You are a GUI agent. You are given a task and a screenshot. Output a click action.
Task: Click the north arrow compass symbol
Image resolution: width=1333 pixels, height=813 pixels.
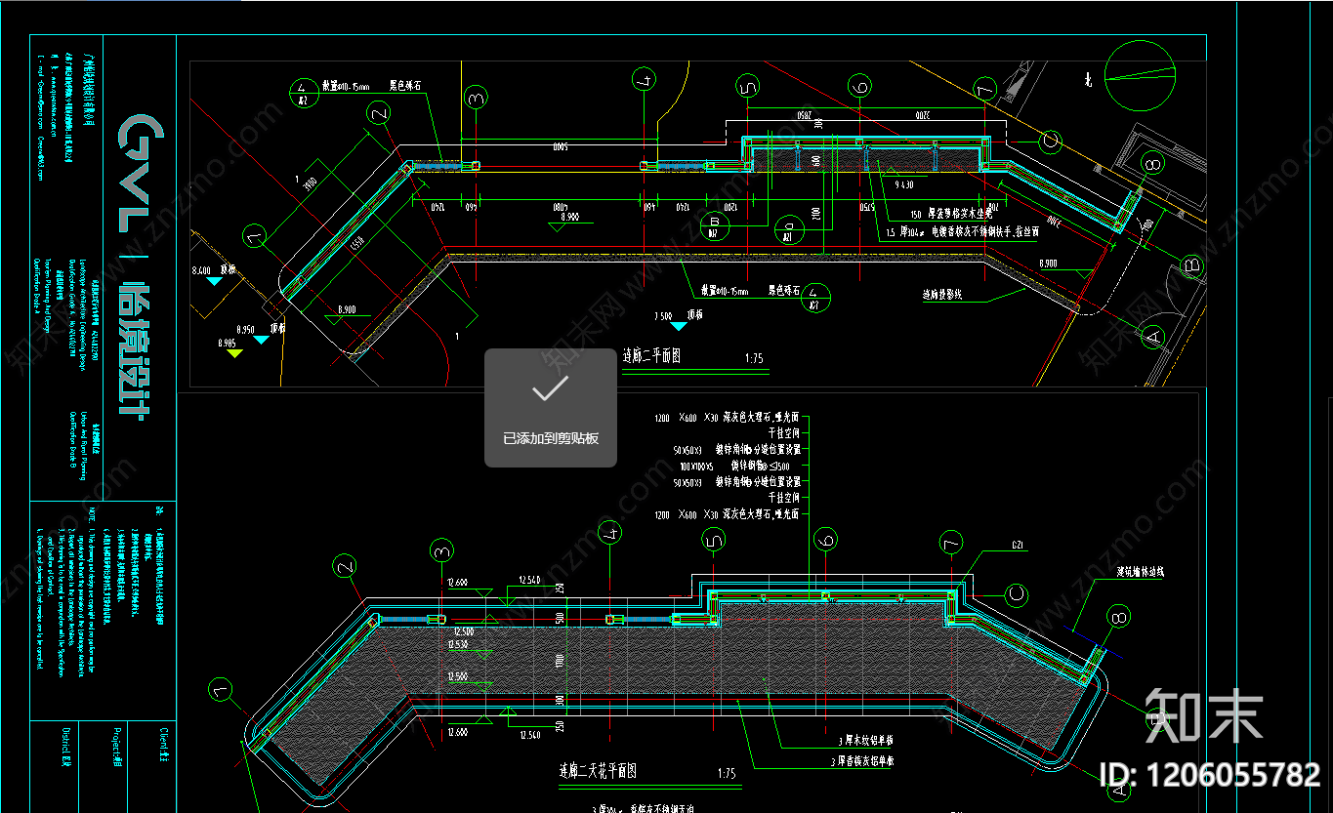click(1141, 75)
